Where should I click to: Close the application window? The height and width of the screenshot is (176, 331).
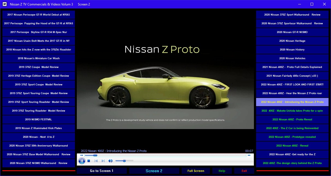coord(324,4)
